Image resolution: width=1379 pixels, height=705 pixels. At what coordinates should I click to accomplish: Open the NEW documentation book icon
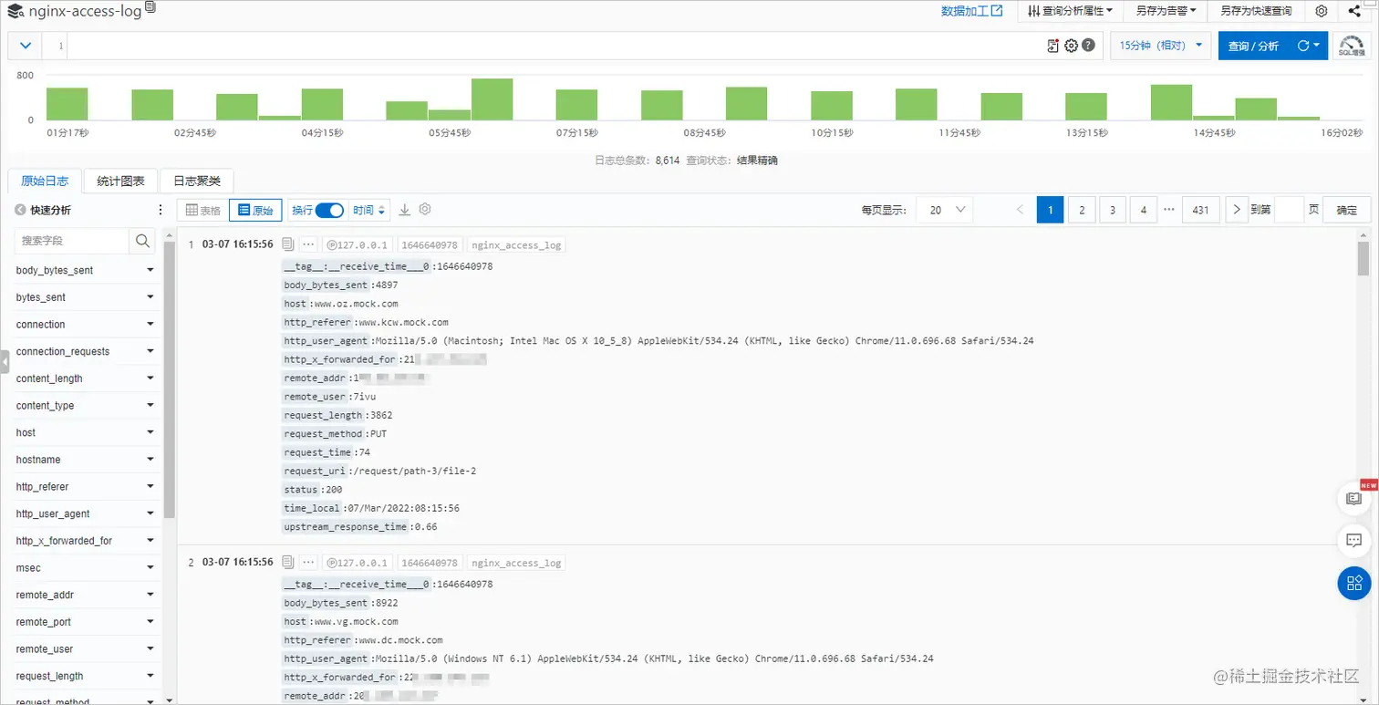coord(1354,498)
